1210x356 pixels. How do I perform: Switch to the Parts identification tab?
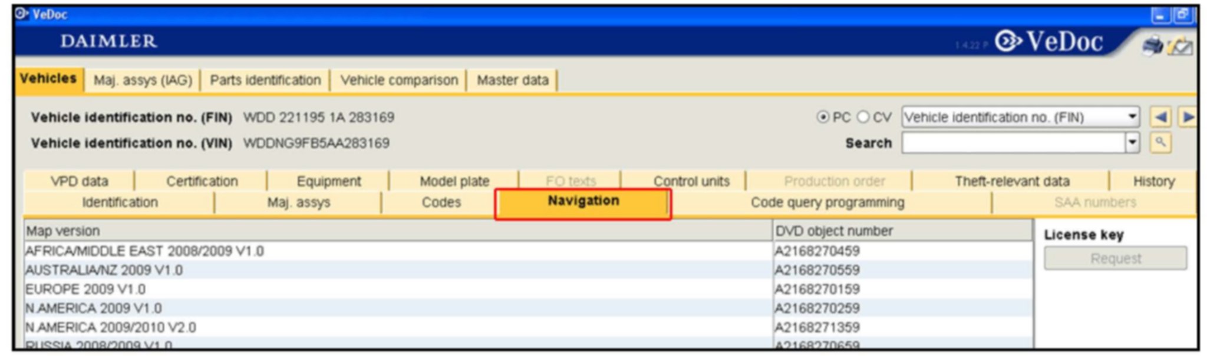(265, 80)
